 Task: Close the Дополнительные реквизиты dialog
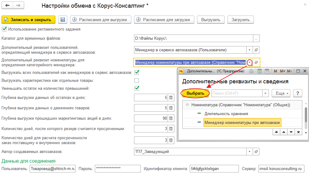coord(305,71)
